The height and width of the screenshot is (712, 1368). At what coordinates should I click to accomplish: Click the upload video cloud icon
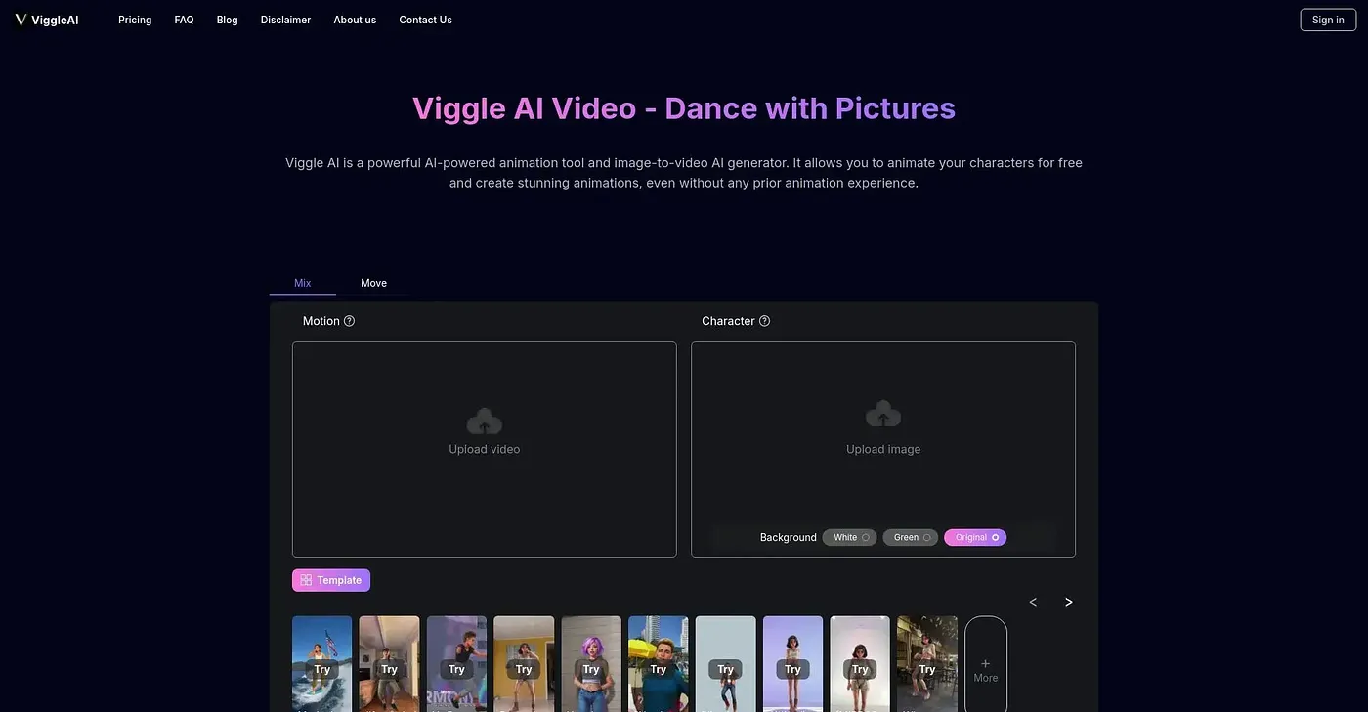(485, 421)
